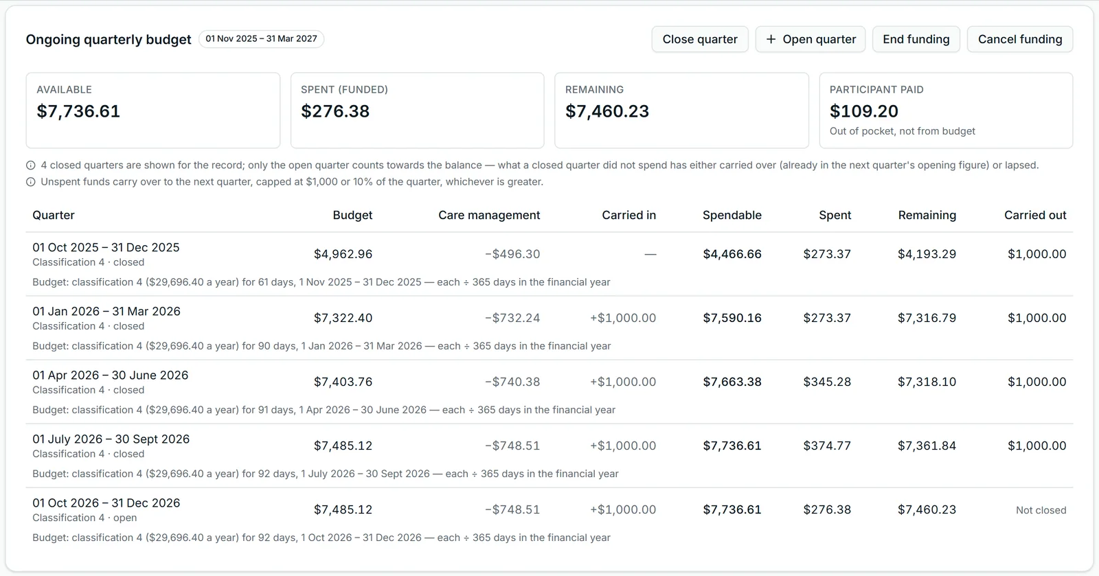
Task: Click the date range badge 01 Nov 2025 – 31 Mar 2027
Action: (x=261, y=39)
